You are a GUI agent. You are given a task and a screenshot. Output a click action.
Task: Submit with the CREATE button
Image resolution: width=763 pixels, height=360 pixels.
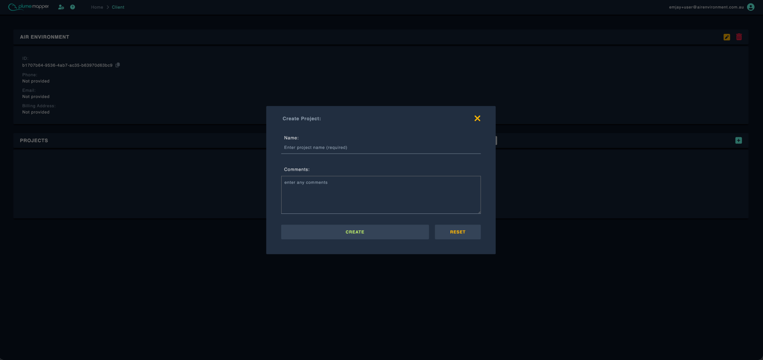(355, 232)
